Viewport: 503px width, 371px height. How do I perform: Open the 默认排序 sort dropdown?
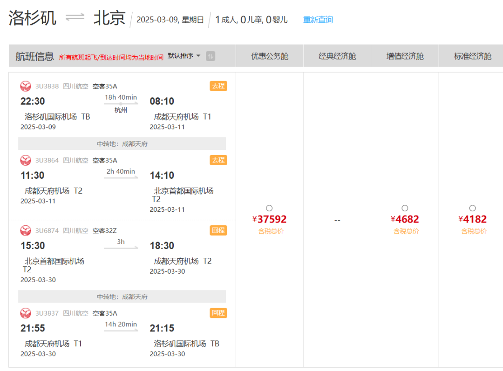coord(184,56)
